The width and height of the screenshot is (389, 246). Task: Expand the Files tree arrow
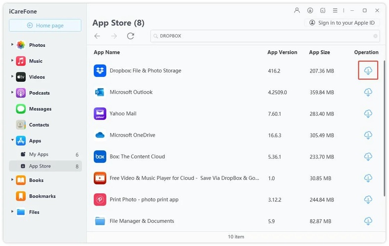[x=12, y=211]
